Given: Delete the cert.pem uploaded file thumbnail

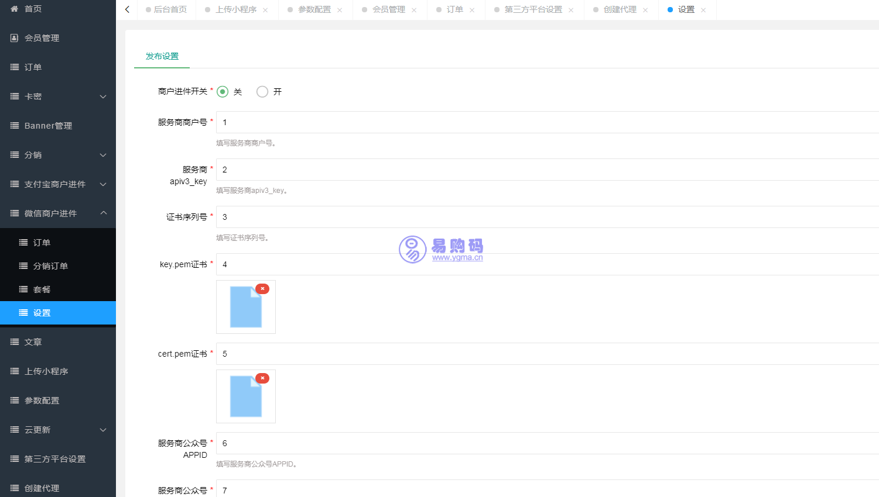Looking at the screenshot, I should [x=262, y=378].
